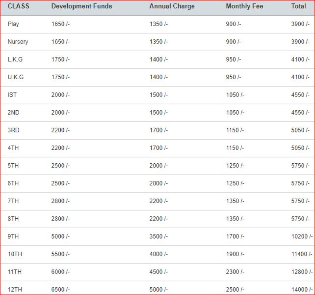Click the Play class row label
315x295 pixels.
pos(13,24)
